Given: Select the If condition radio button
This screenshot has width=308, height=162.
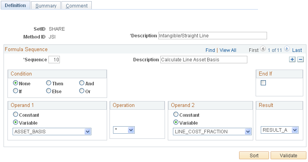Looking at the screenshot, I should click(x=16, y=91).
